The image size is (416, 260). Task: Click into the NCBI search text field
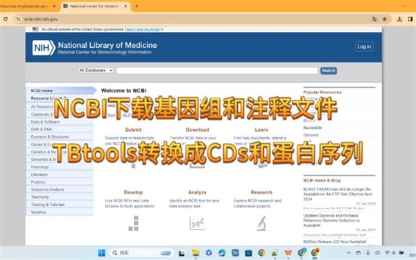point(217,71)
